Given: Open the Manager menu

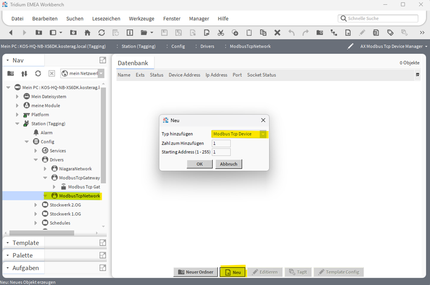Looking at the screenshot, I should pyautogui.click(x=199, y=19).
